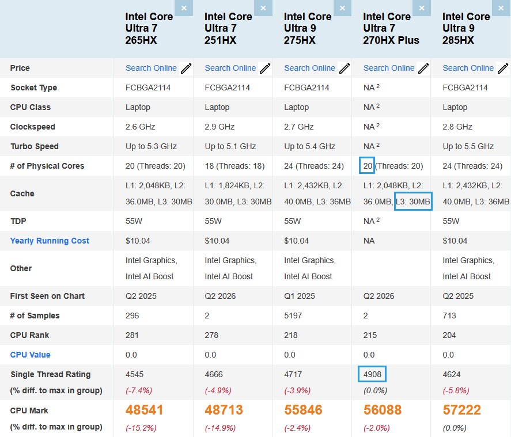
Task: Open Search Online link for 270HX Plus
Action: tap(389, 68)
